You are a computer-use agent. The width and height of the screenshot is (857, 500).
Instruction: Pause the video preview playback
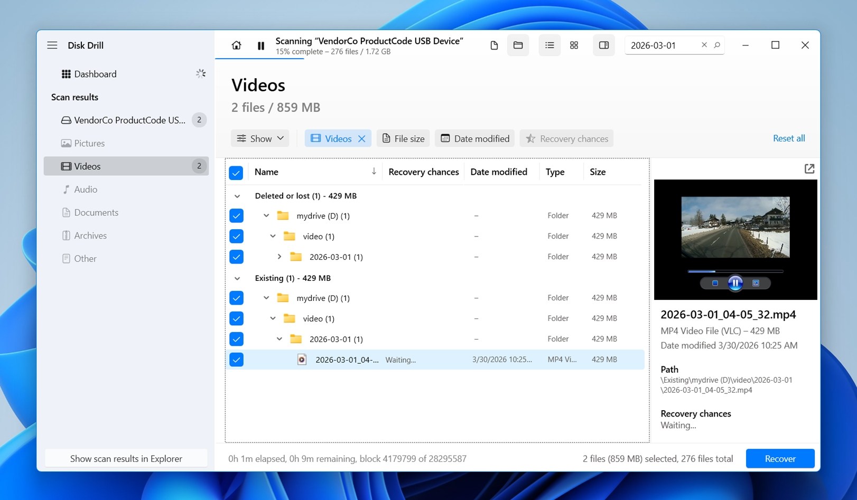pyautogui.click(x=735, y=284)
